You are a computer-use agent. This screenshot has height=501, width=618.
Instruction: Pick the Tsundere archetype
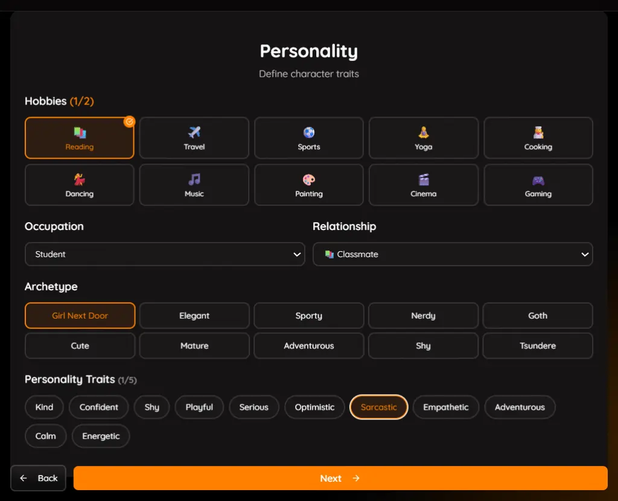pos(538,346)
